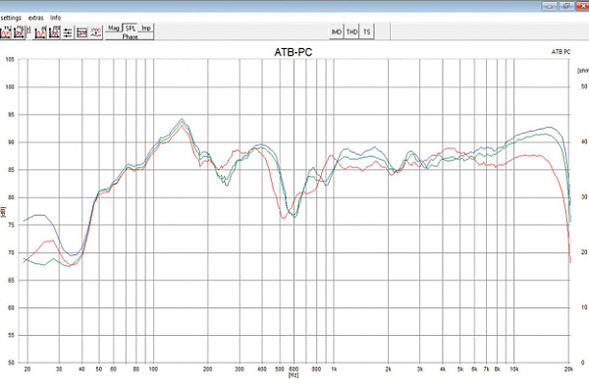
Task: Open the Info menu
Action: (x=56, y=18)
